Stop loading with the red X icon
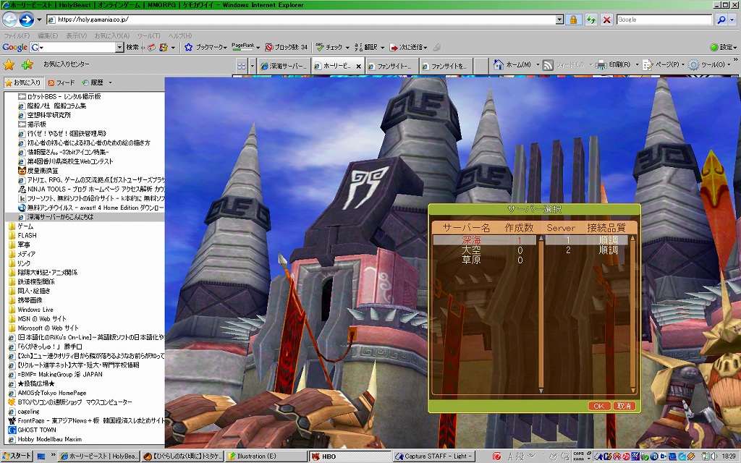 pos(607,20)
